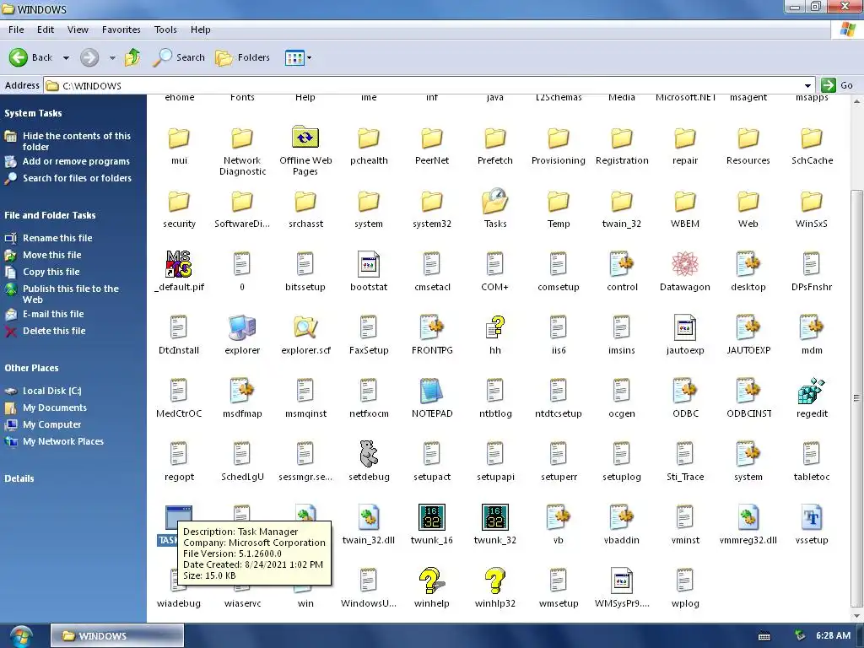Select the explorer program icon

pyautogui.click(x=242, y=327)
